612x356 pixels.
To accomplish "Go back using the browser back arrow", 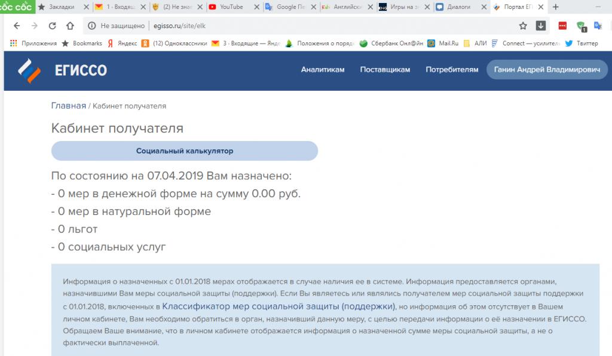I will pyautogui.click(x=16, y=26).
